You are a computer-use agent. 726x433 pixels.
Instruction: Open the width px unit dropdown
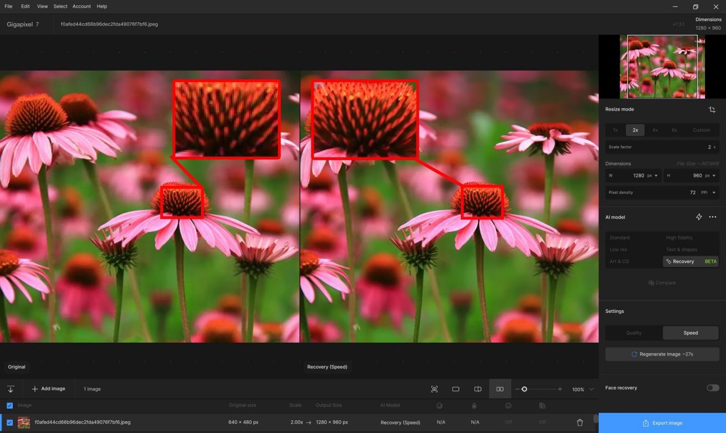tap(656, 176)
